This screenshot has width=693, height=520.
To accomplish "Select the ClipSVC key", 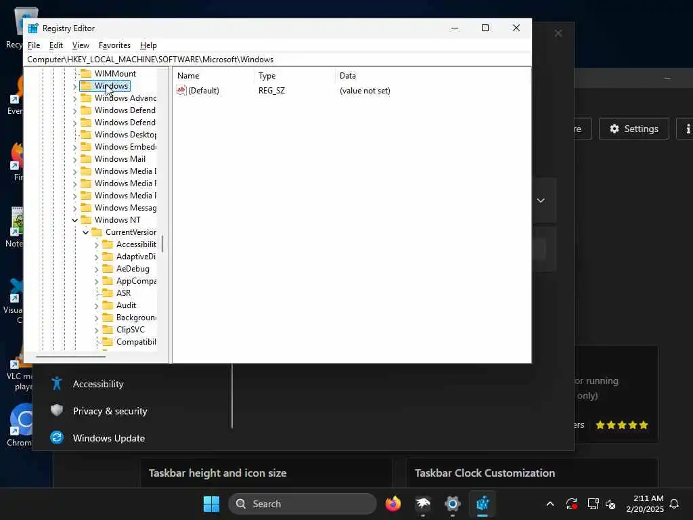I will tap(130, 330).
